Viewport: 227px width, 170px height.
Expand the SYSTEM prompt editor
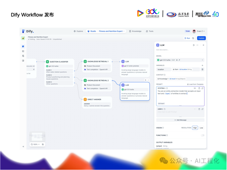[202, 88]
